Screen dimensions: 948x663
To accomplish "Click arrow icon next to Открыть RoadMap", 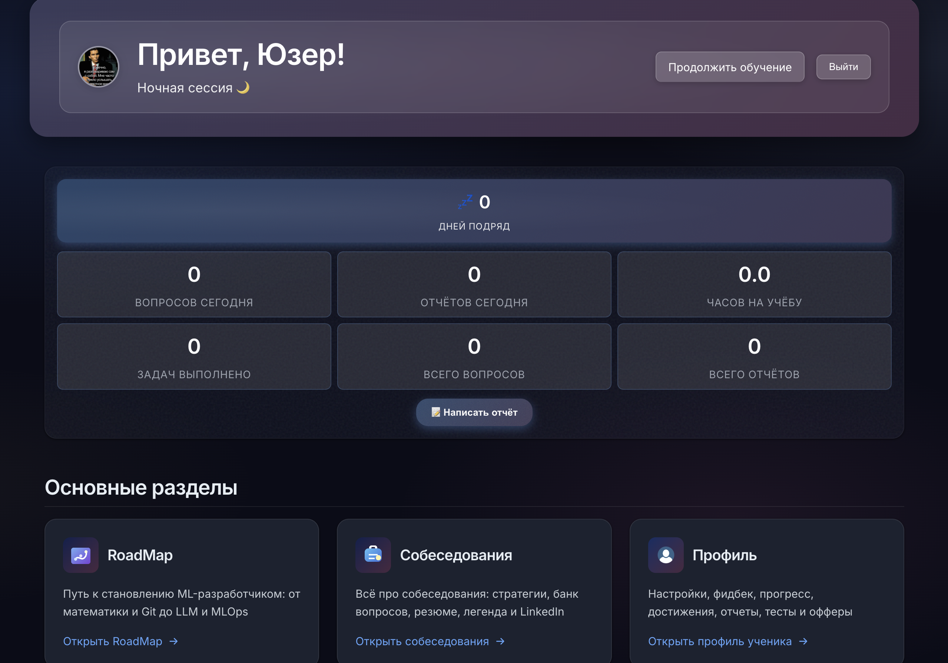I will click(173, 641).
